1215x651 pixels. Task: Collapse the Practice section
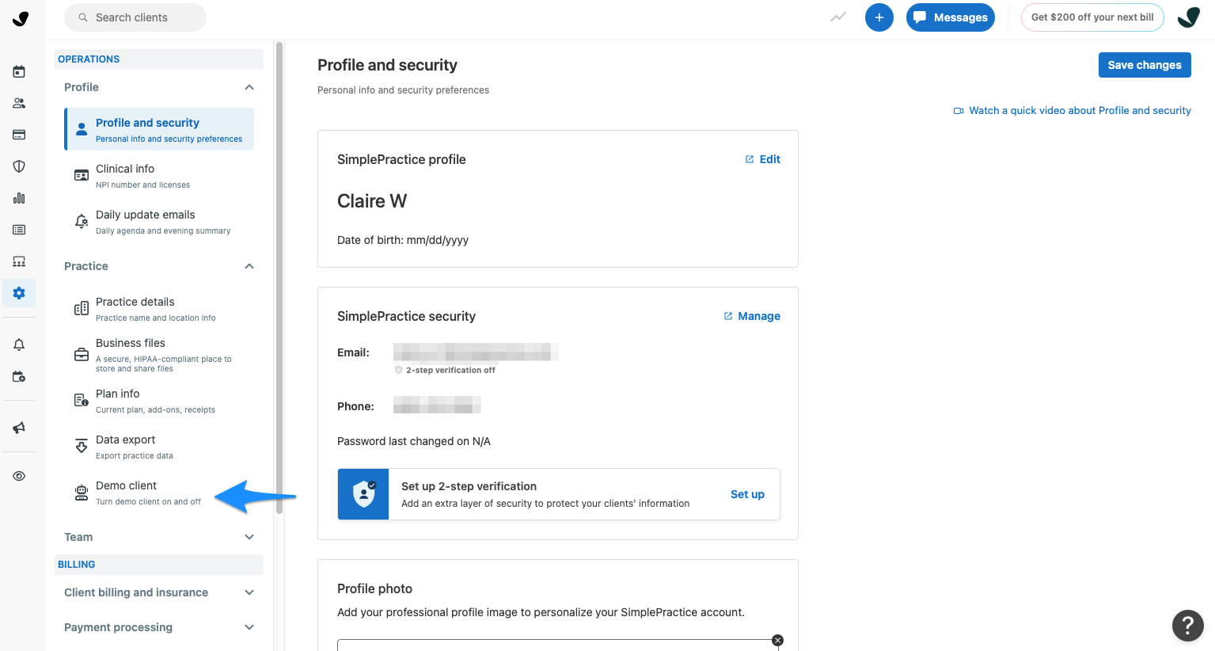[249, 266]
